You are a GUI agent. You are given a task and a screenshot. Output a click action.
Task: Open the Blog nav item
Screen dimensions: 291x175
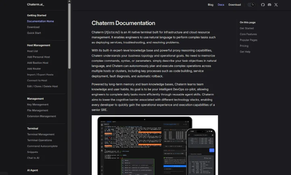click(x=211, y=5)
